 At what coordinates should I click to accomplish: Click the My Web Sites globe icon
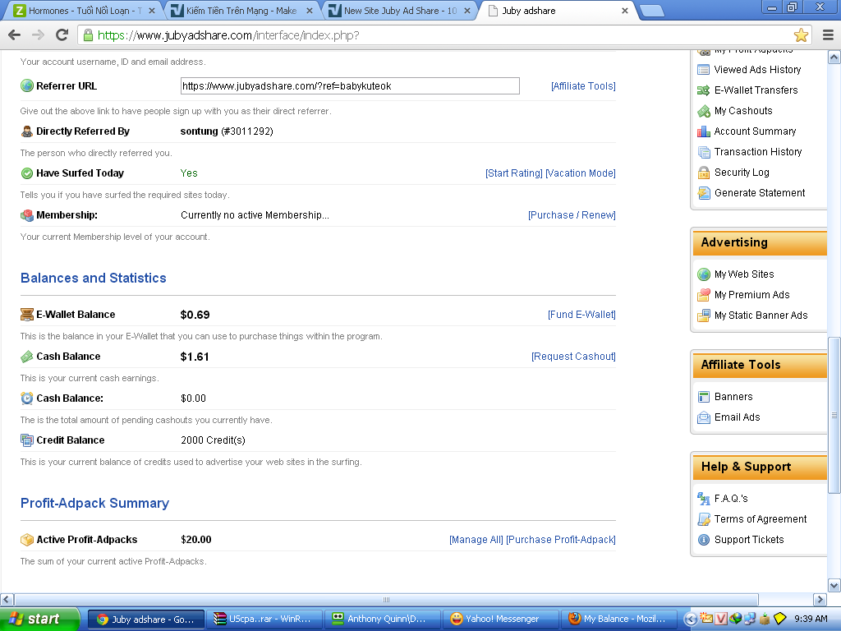703,274
